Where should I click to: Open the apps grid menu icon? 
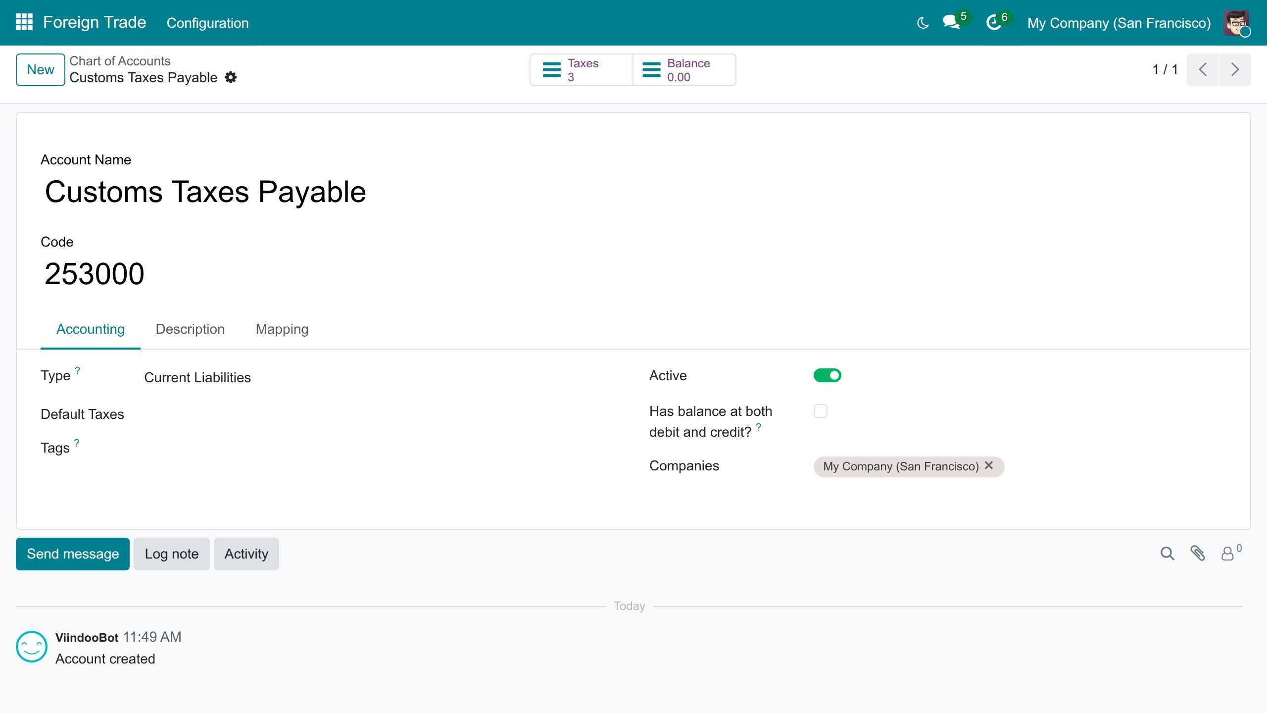coord(24,22)
